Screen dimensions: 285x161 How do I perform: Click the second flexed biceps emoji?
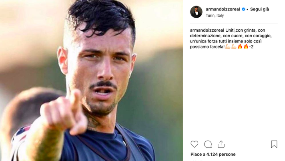[234, 47]
